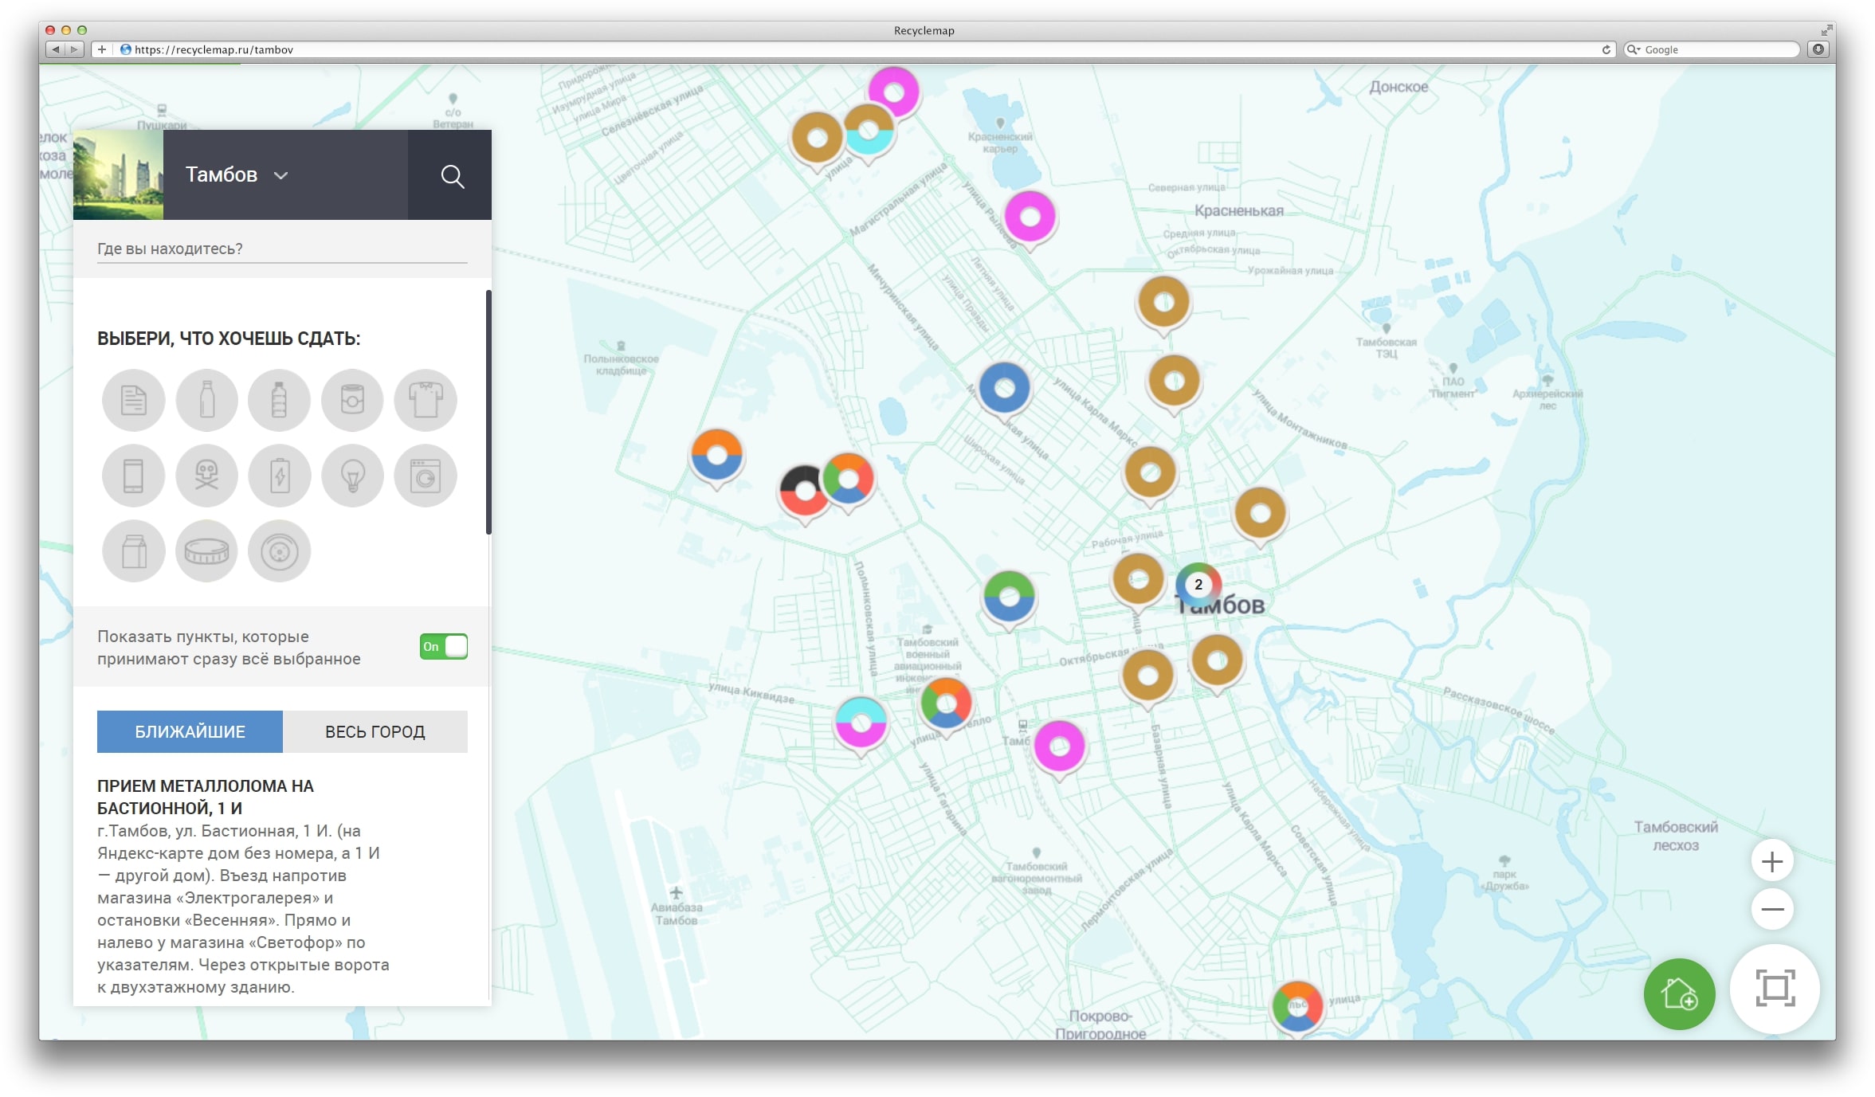Open ПРИЕМ МЕТАЛЛОЛОМА НА БАСТИОННОЙ listing
This screenshot has width=1875, height=1097.
click(206, 797)
